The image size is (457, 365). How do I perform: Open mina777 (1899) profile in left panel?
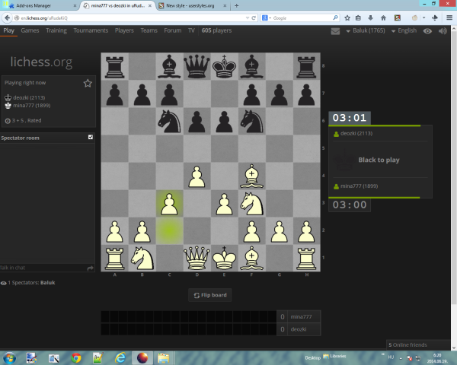[x=31, y=106]
